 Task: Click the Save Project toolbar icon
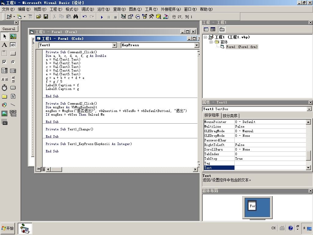46,17
